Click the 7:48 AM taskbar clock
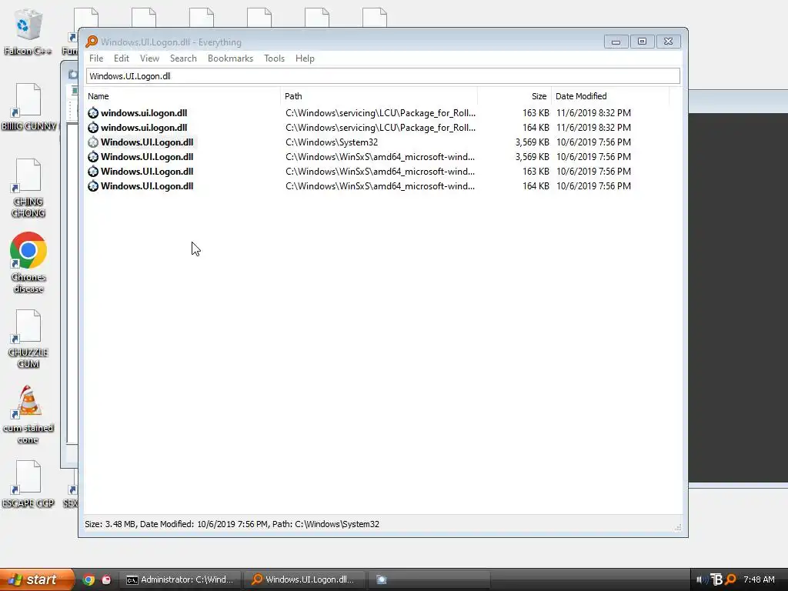 click(759, 579)
